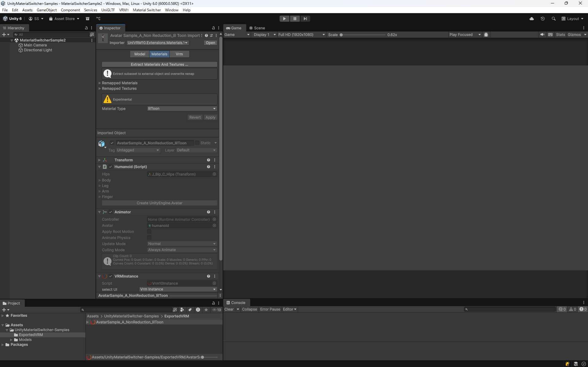588x367 pixels.
Task: Click the Step frame button
Action: (305, 19)
